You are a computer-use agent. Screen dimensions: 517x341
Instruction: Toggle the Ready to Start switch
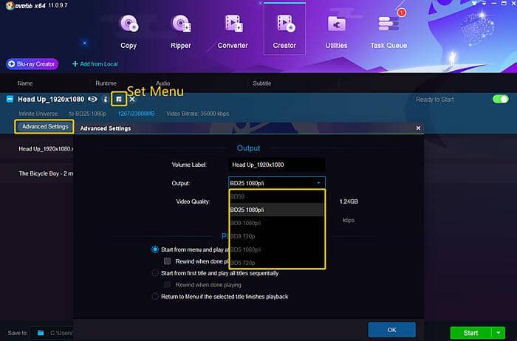(501, 99)
